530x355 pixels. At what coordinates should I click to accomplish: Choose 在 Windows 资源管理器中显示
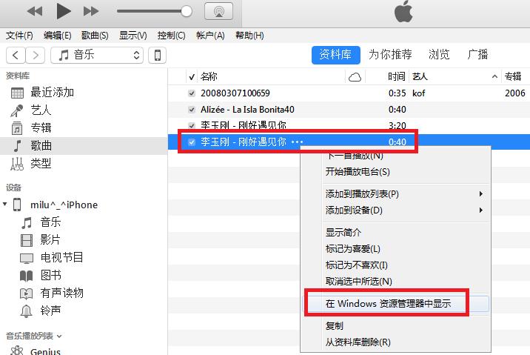tap(388, 304)
